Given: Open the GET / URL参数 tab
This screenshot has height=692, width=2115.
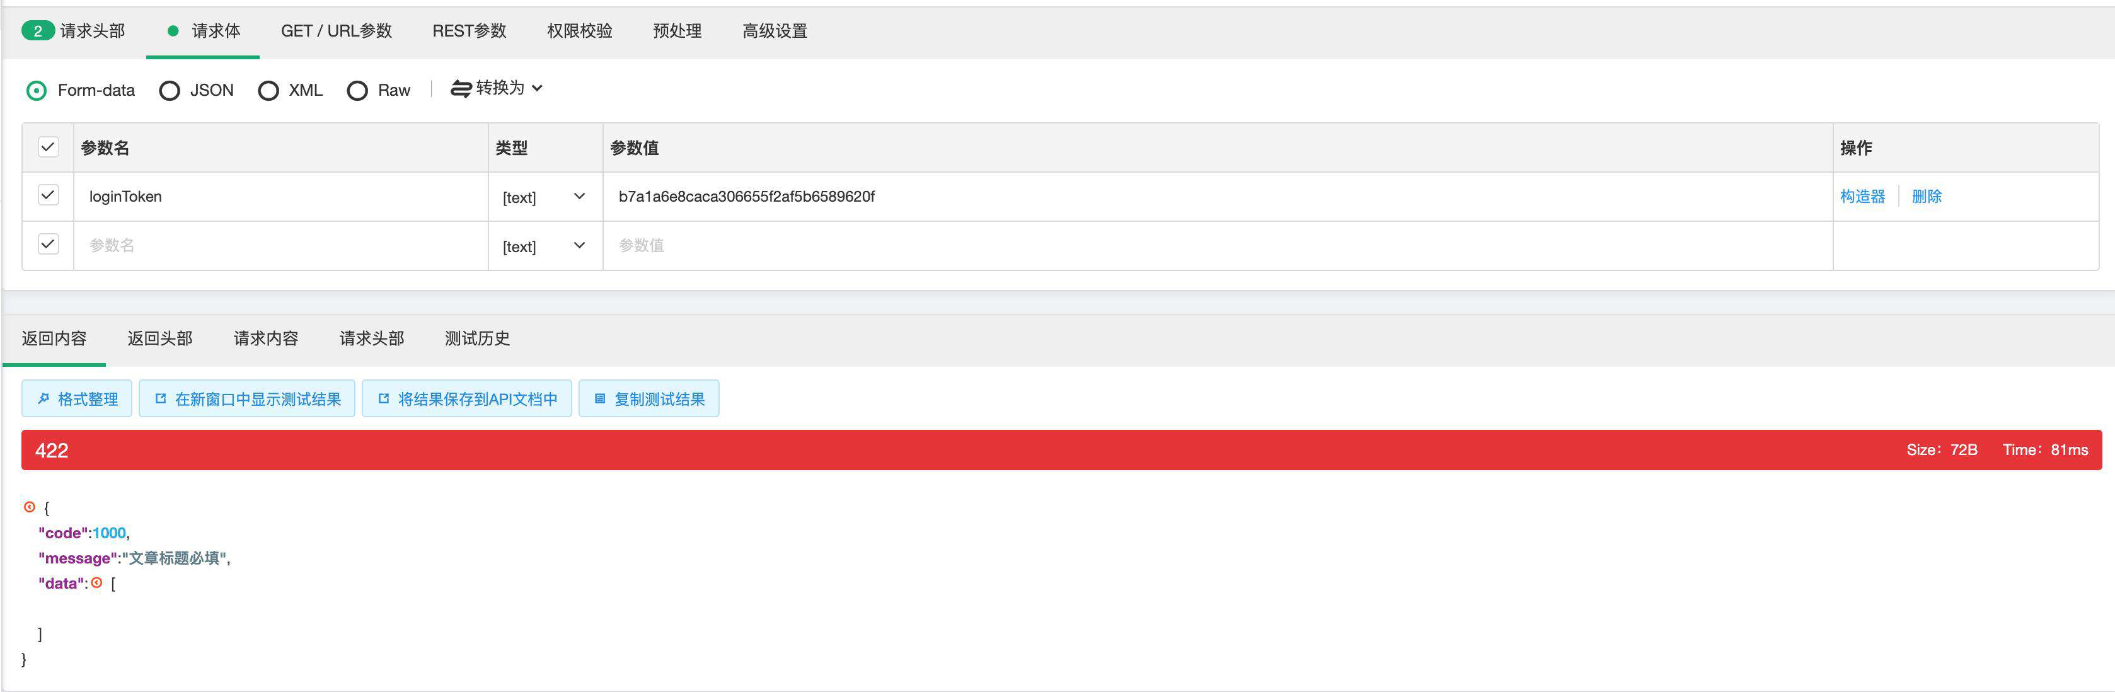Looking at the screenshot, I should [337, 31].
